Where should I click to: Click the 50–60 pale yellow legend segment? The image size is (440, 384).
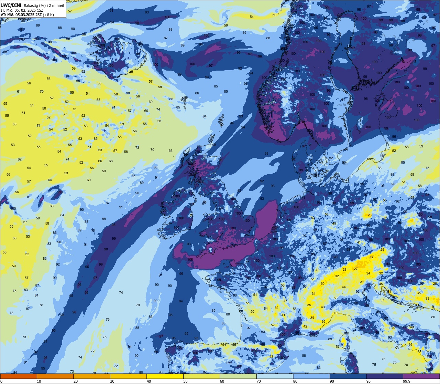pos(201,376)
